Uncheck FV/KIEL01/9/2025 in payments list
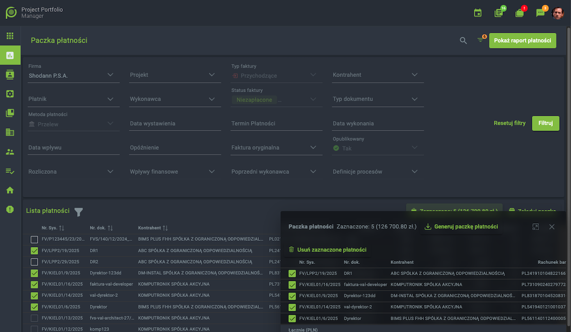The height and width of the screenshot is (332, 571). tap(34, 273)
